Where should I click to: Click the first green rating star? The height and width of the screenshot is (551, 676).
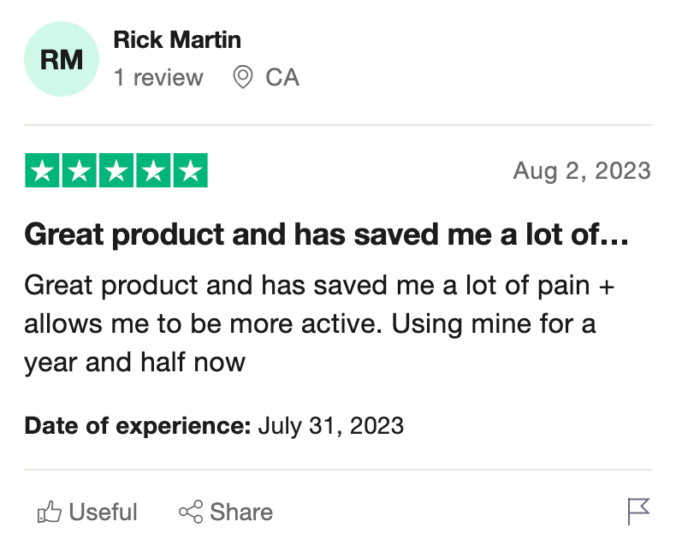(42, 171)
